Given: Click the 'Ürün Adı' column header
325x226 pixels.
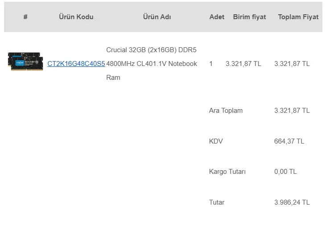Looking at the screenshot, I should pos(157,17).
